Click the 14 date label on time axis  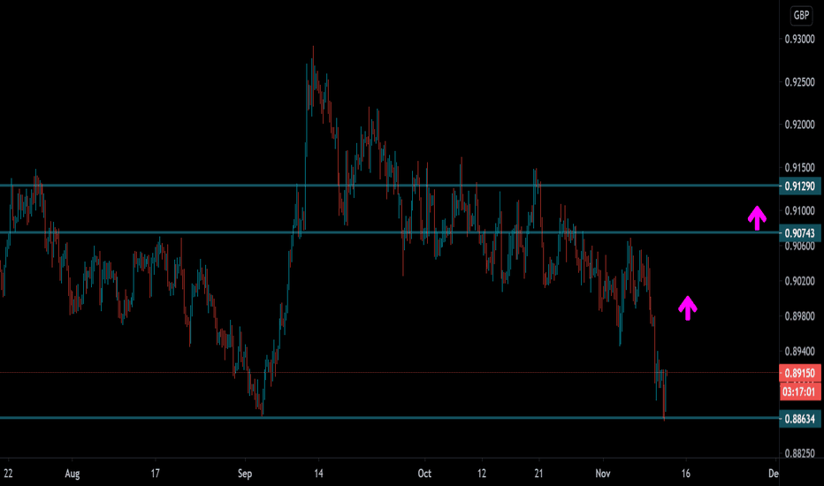pos(318,474)
